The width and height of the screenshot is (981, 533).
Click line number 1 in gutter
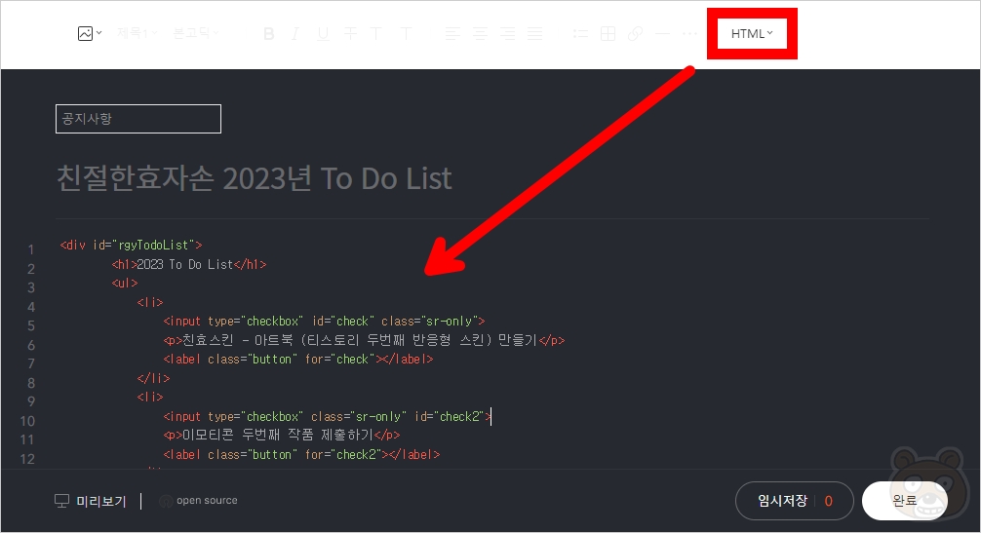point(30,250)
